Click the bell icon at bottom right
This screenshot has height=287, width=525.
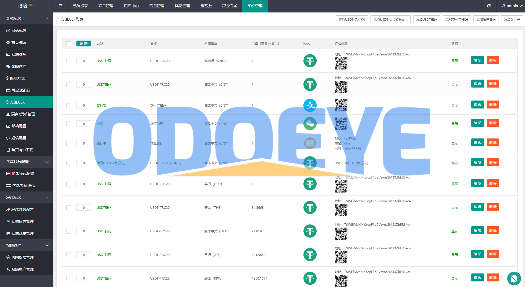(x=514, y=278)
